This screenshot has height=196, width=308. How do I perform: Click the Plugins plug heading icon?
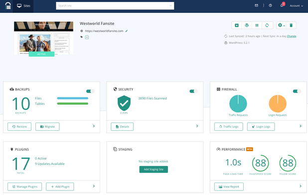(12, 149)
